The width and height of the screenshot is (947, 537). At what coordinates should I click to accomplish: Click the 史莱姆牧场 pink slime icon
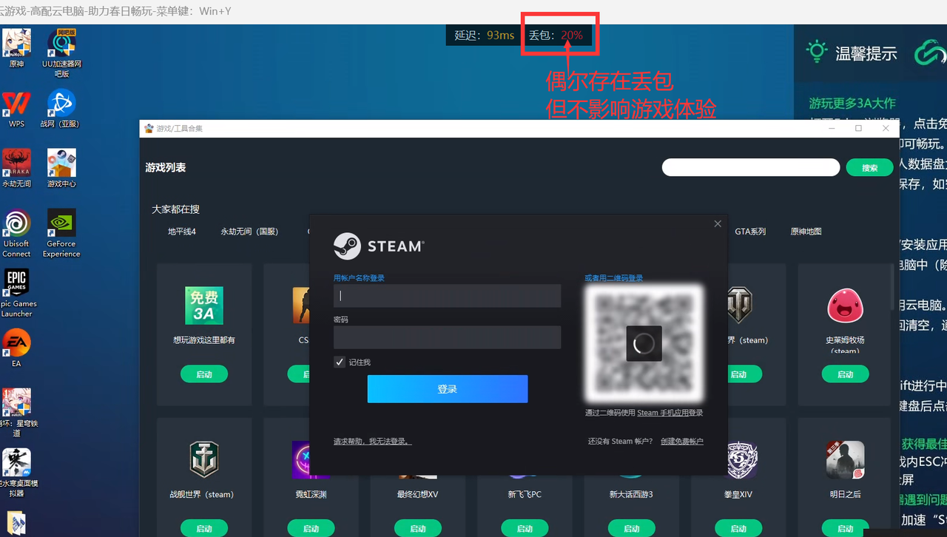(x=845, y=305)
